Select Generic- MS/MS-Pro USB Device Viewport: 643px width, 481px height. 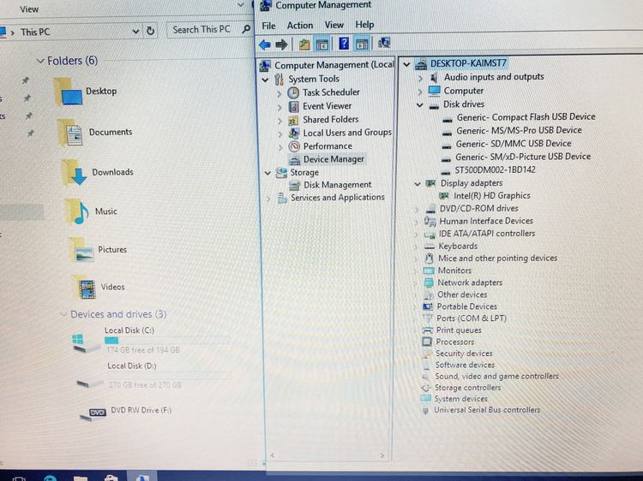coord(519,130)
